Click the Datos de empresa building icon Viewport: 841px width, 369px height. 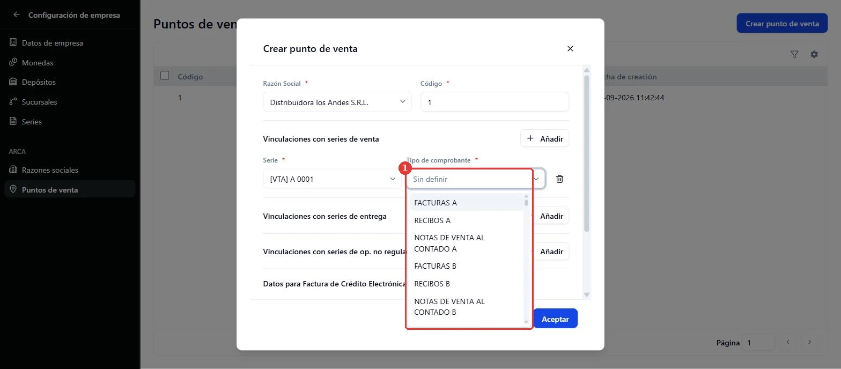pyautogui.click(x=13, y=42)
